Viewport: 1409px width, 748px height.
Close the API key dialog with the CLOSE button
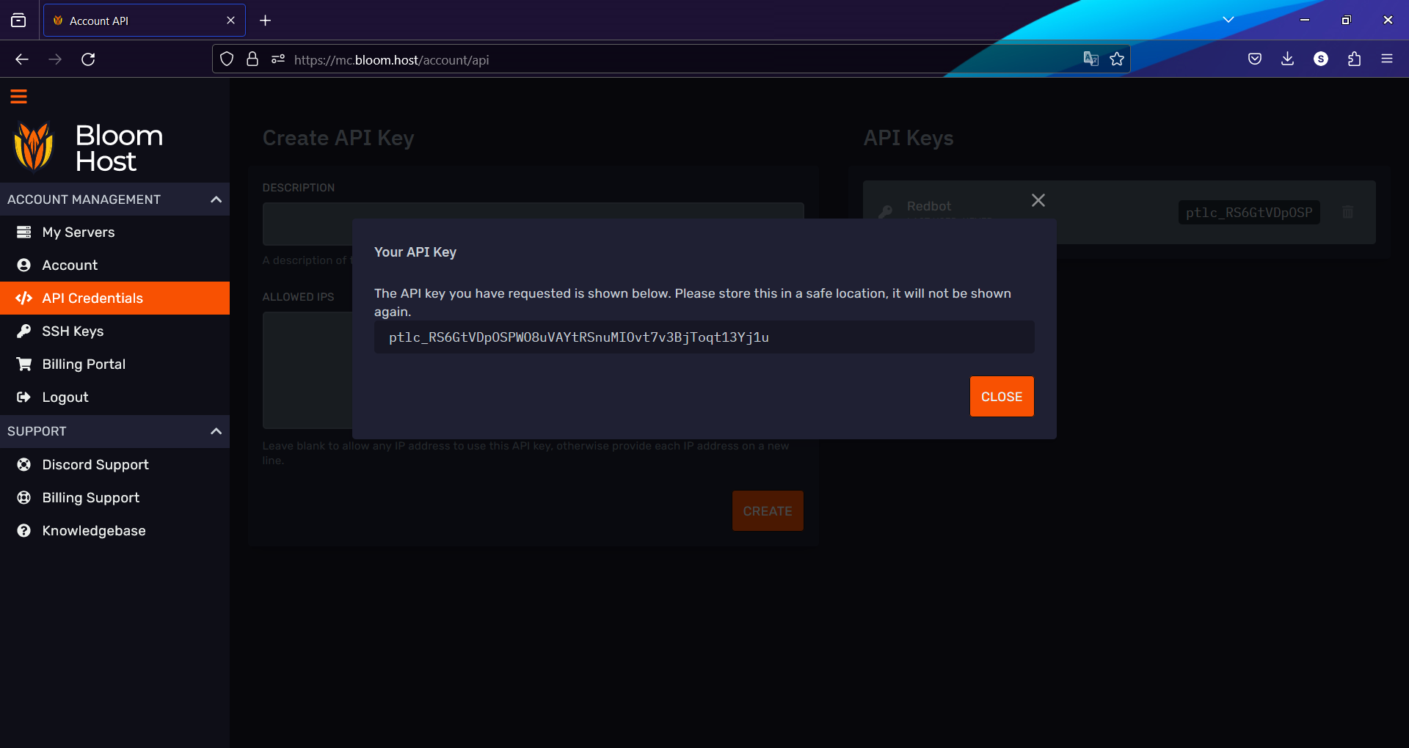[1002, 397]
